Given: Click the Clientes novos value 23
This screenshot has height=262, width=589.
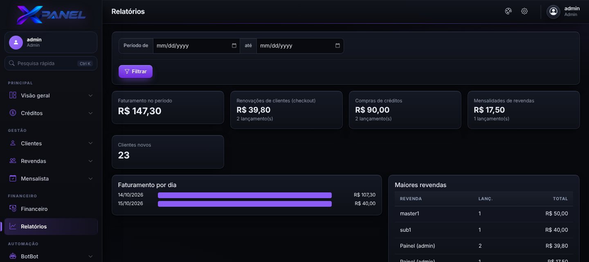Looking at the screenshot, I should click(124, 155).
